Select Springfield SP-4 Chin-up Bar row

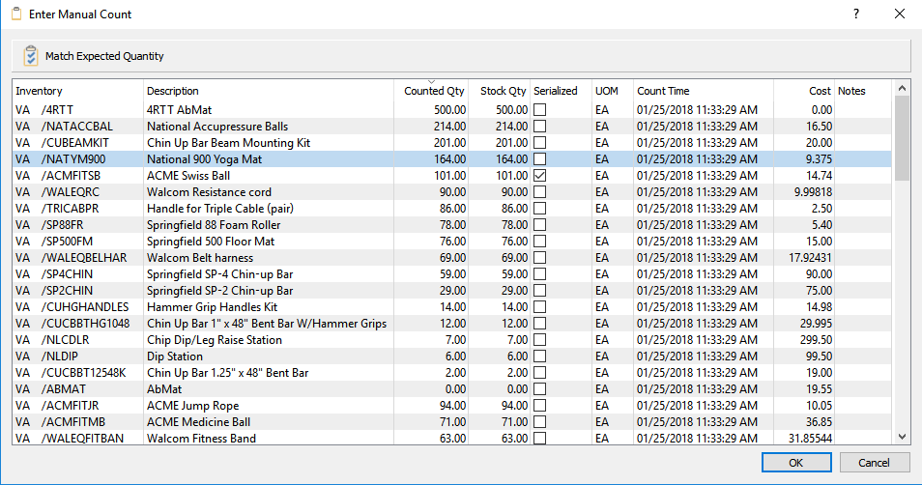pos(451,274)
